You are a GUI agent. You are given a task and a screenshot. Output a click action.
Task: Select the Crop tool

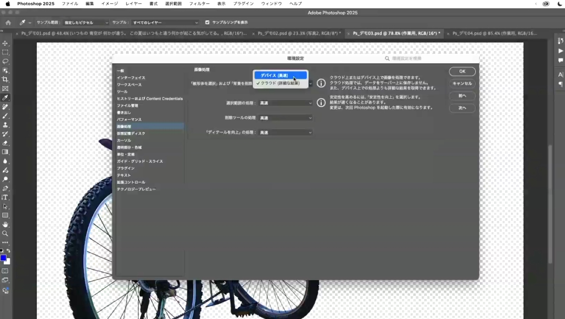(5, 79)
